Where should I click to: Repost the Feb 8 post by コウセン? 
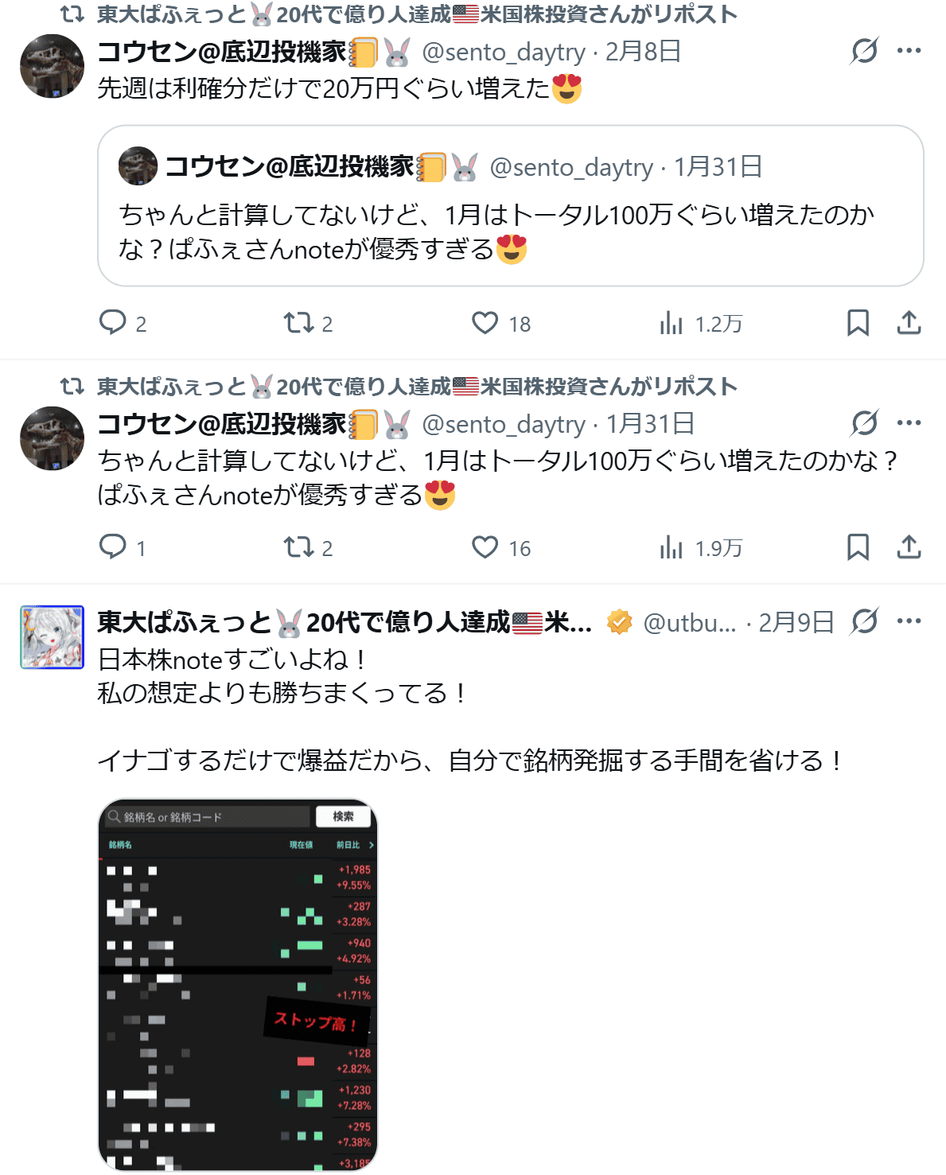tap(308, 323)
